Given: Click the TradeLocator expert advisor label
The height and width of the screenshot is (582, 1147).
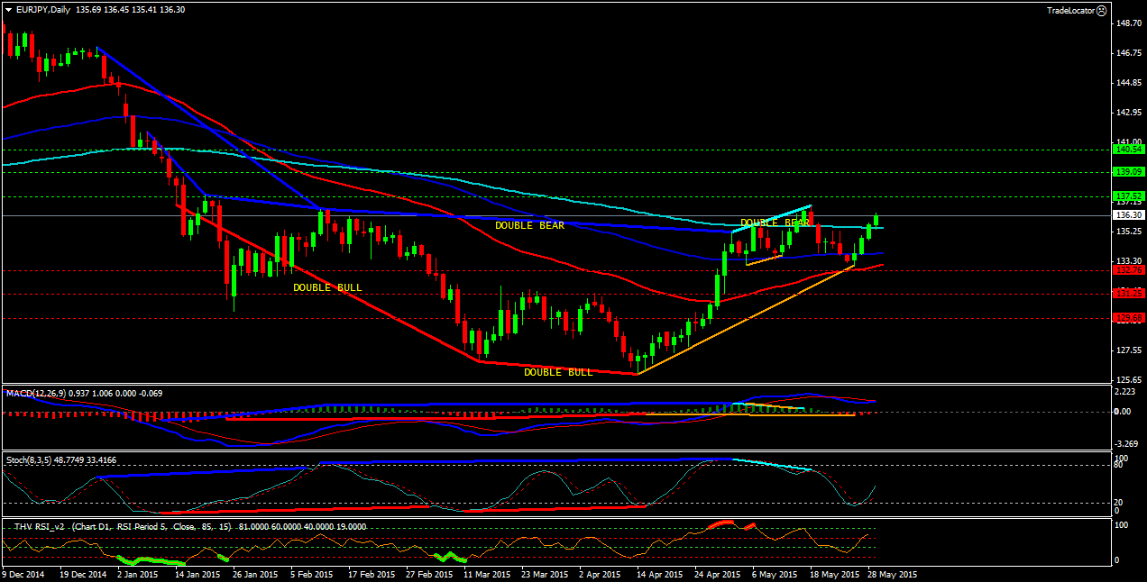Looking at the screenshot, I should click(x=1070, y=10).
